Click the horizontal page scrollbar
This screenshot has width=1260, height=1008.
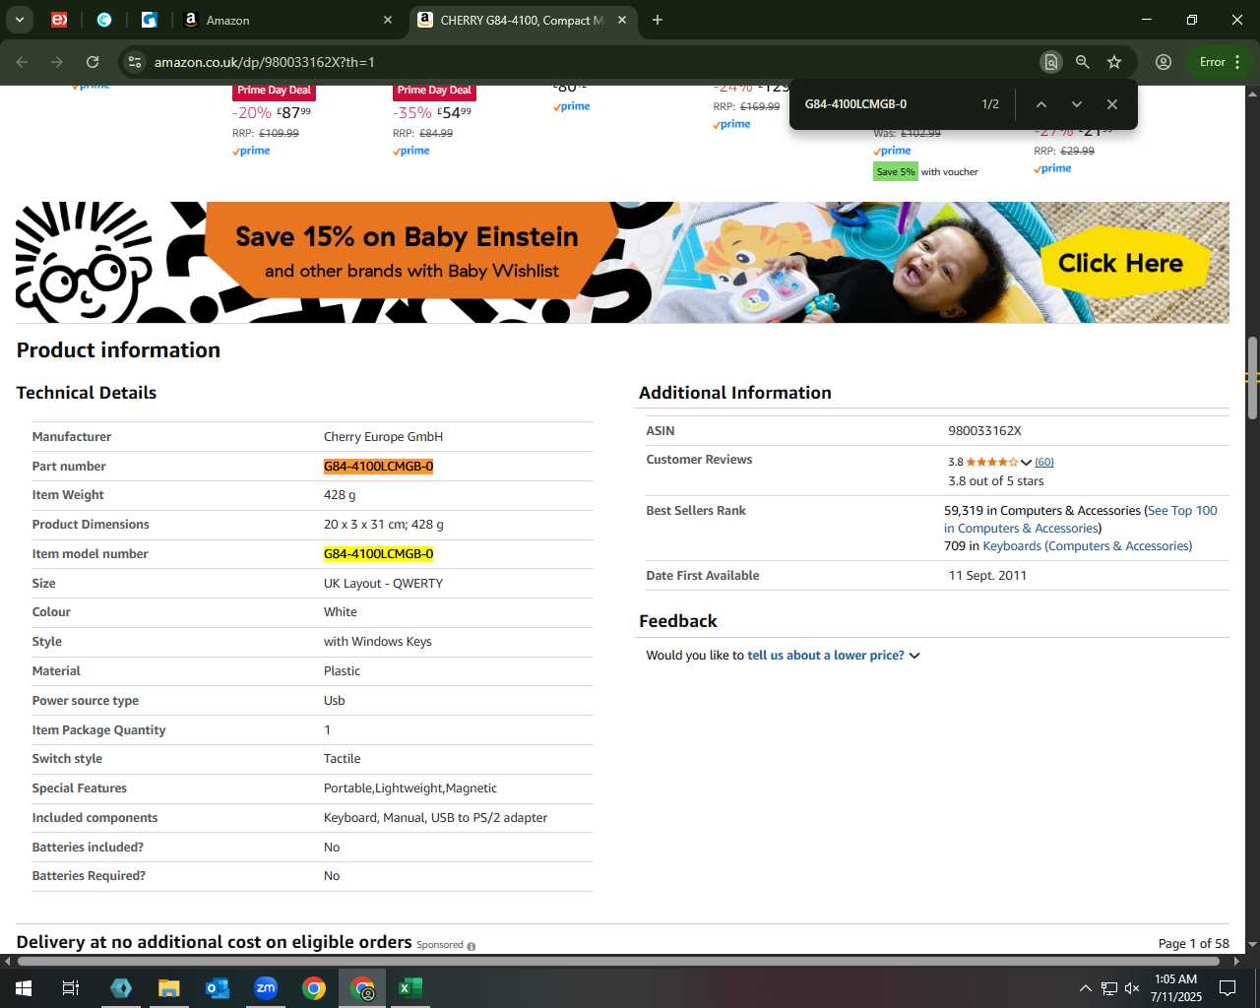[618, 961]
